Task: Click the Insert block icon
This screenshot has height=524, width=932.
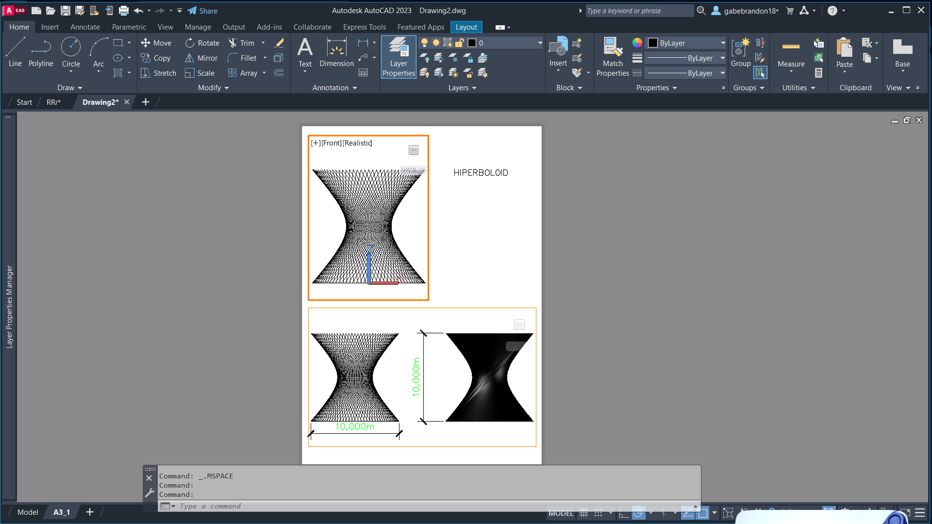Action: pos(558,48)
